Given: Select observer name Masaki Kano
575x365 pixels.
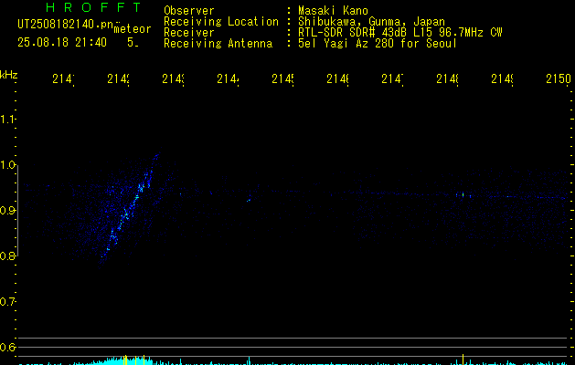Looking at the screenshot, I should [x=333, y=10].
